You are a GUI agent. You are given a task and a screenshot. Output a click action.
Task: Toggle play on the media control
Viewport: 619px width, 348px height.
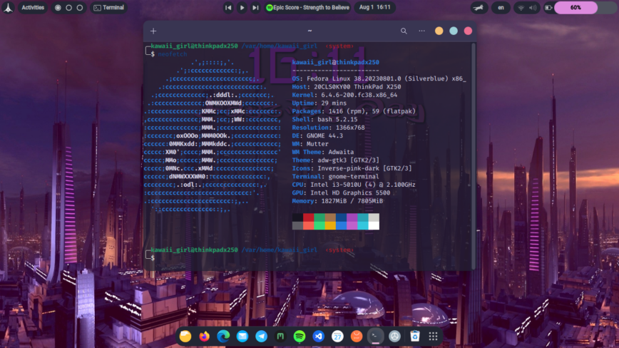click(242, 8)
